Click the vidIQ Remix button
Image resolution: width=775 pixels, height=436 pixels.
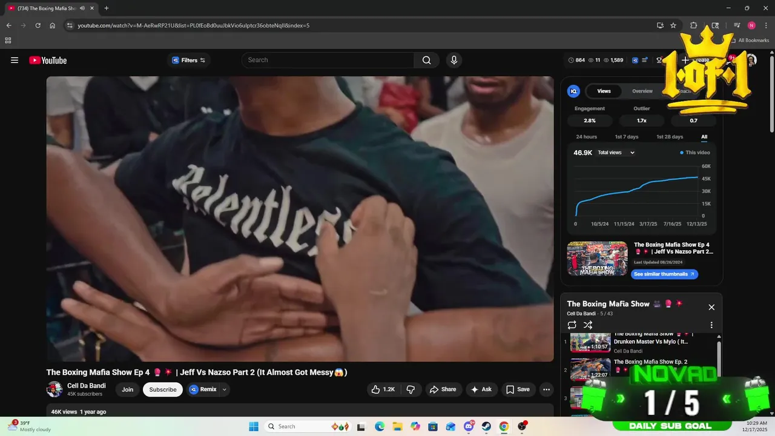(203, 389)
